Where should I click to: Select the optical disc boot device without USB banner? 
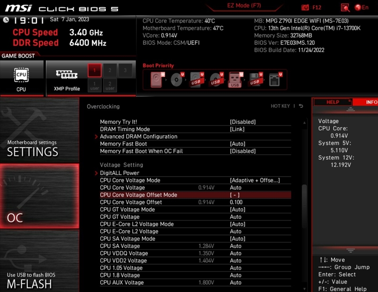[177, 79]
